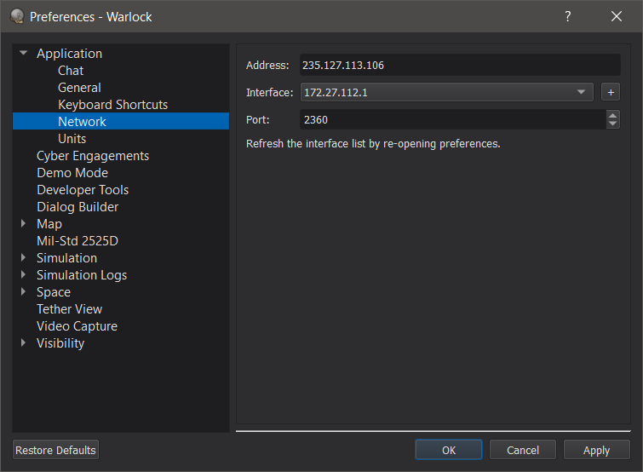
Task: Select the Application tree label
Action: pos(69,54)
